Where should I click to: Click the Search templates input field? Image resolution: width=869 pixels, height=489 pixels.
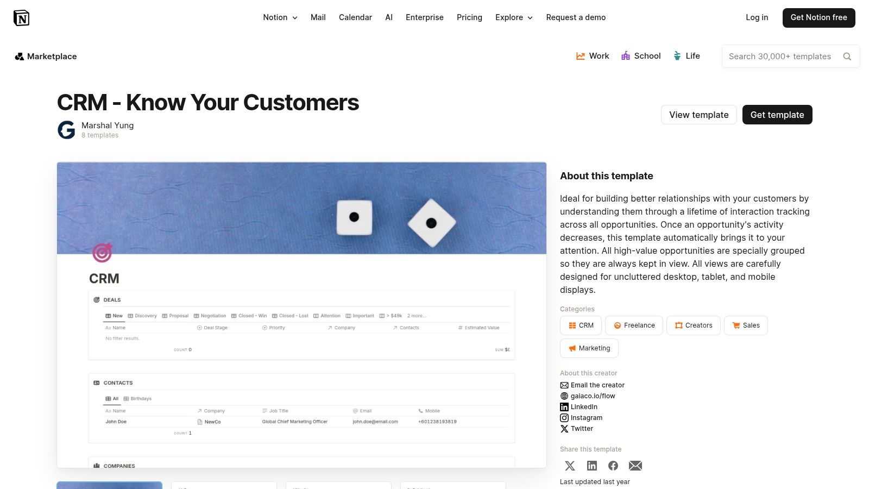click(780, 57)
